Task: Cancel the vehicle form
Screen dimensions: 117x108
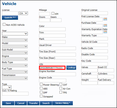Action: coord(21,103)
